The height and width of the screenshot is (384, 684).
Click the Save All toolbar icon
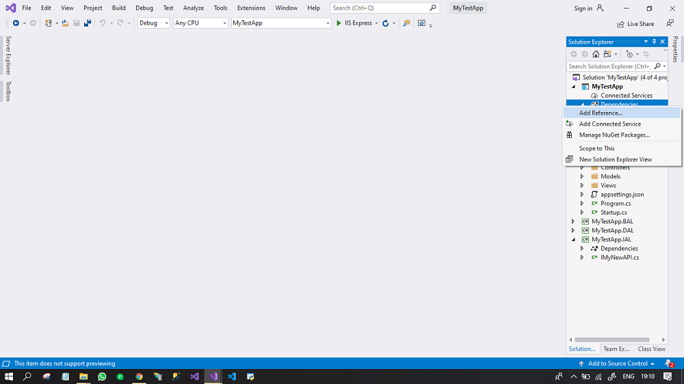pos(88,23)
